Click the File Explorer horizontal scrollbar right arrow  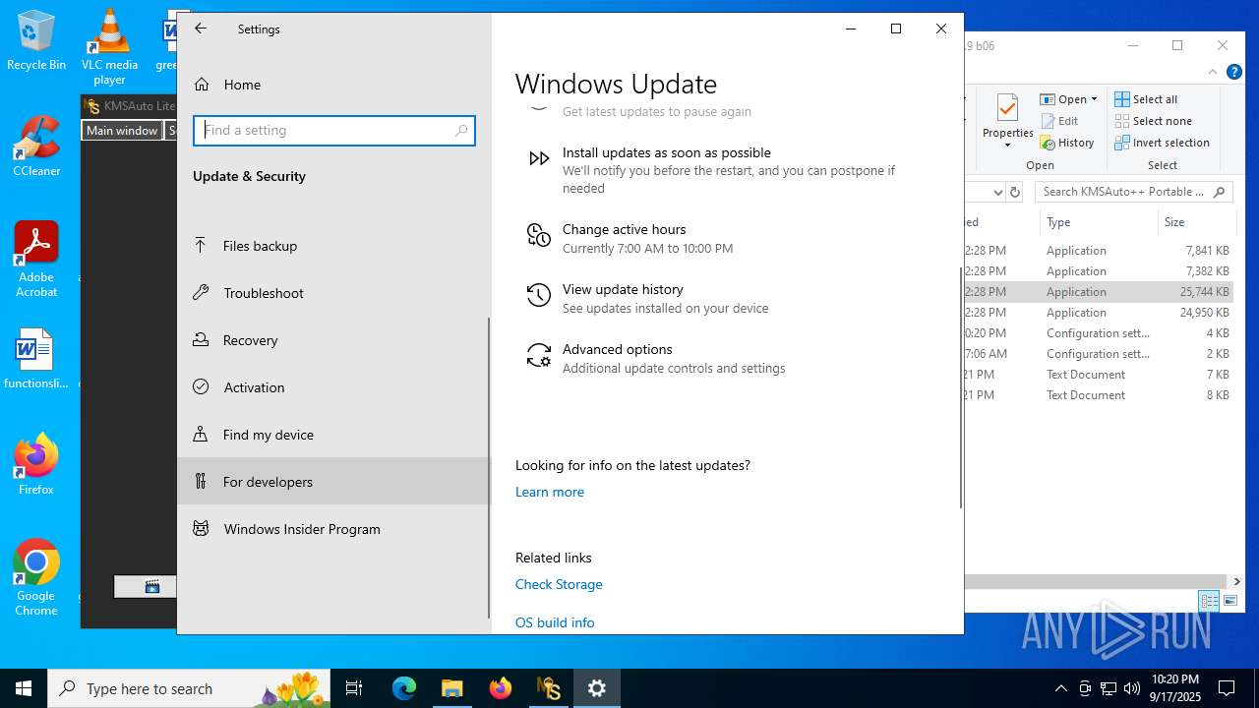pos(1238,581)
